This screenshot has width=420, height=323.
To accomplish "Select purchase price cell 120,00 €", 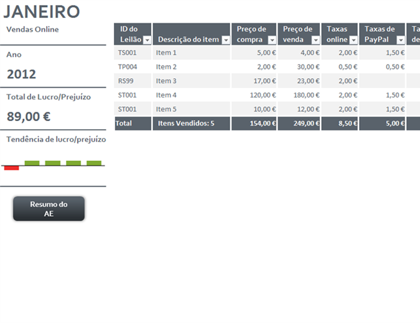I will 254,95.
